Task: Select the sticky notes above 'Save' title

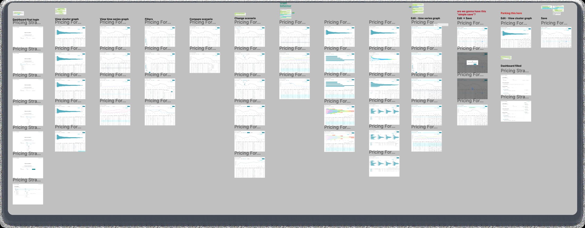Action: coord(552,10)
